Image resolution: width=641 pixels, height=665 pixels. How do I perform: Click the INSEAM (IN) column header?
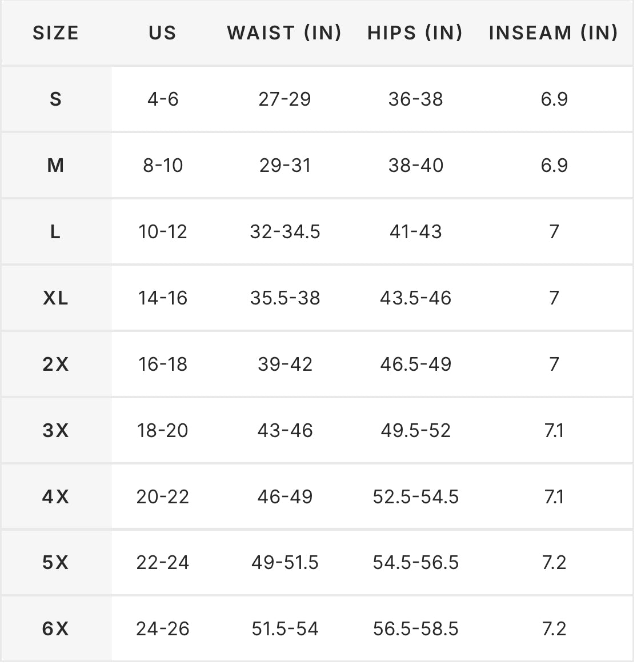pyautogui.click(x=554, y=33)
